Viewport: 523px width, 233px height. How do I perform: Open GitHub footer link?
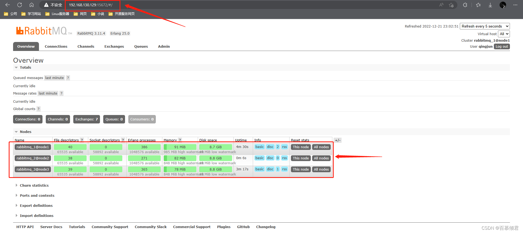tap(243, 227)
